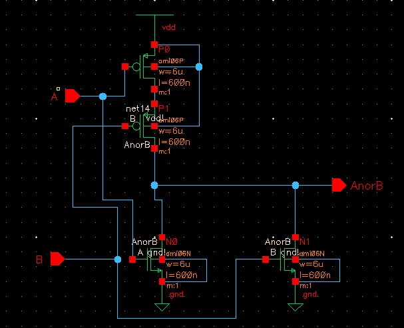
Task: Select N0 gate terminal square
Action: (132, 259)
